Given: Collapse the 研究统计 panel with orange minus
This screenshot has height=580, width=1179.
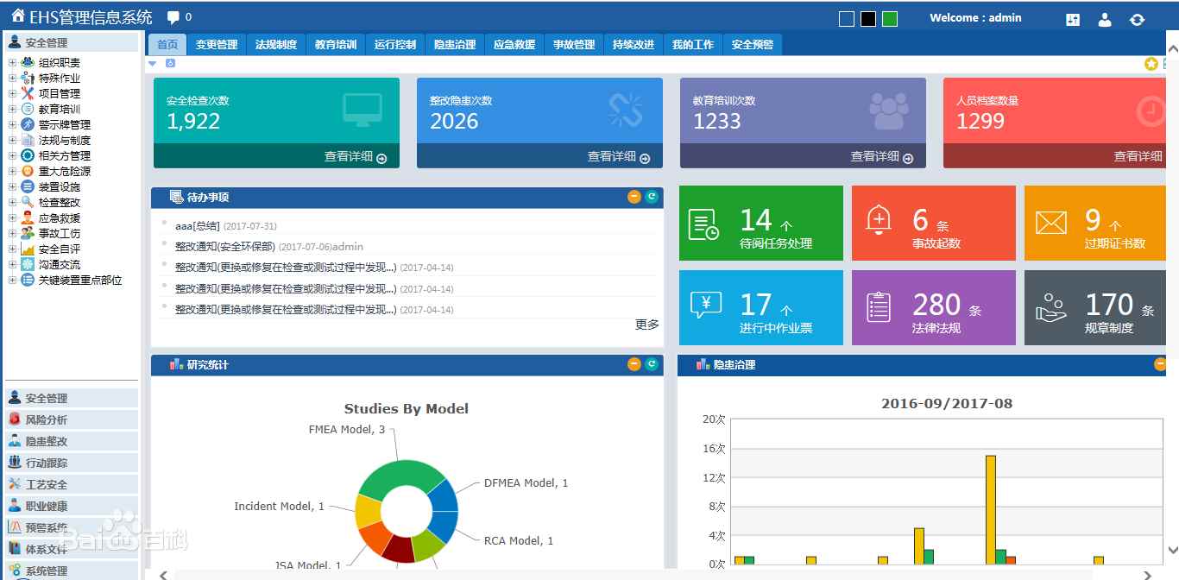Looking at the screenshot, I should [634, 364].
